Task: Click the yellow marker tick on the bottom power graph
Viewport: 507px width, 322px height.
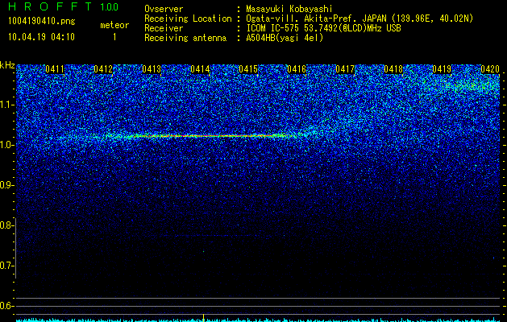Action: [x=203, y=316]
